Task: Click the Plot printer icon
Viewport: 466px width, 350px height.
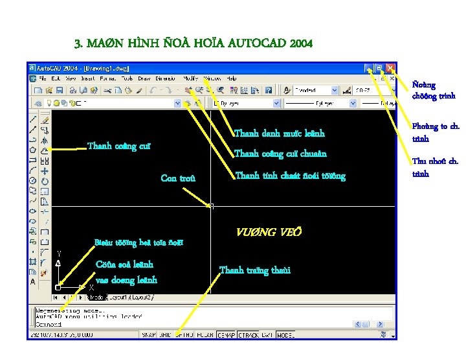Action: (x=72, y=90)
